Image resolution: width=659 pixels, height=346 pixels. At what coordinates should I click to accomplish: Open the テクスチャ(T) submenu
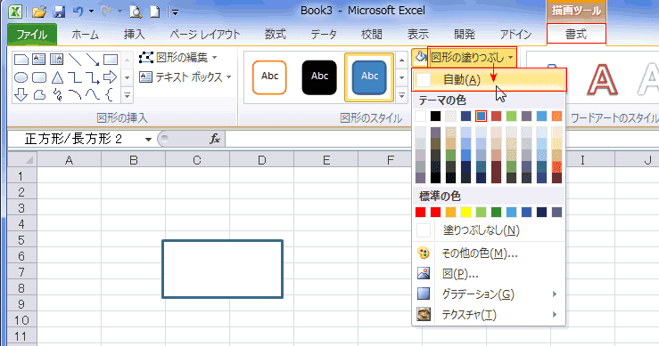(489, 314)
